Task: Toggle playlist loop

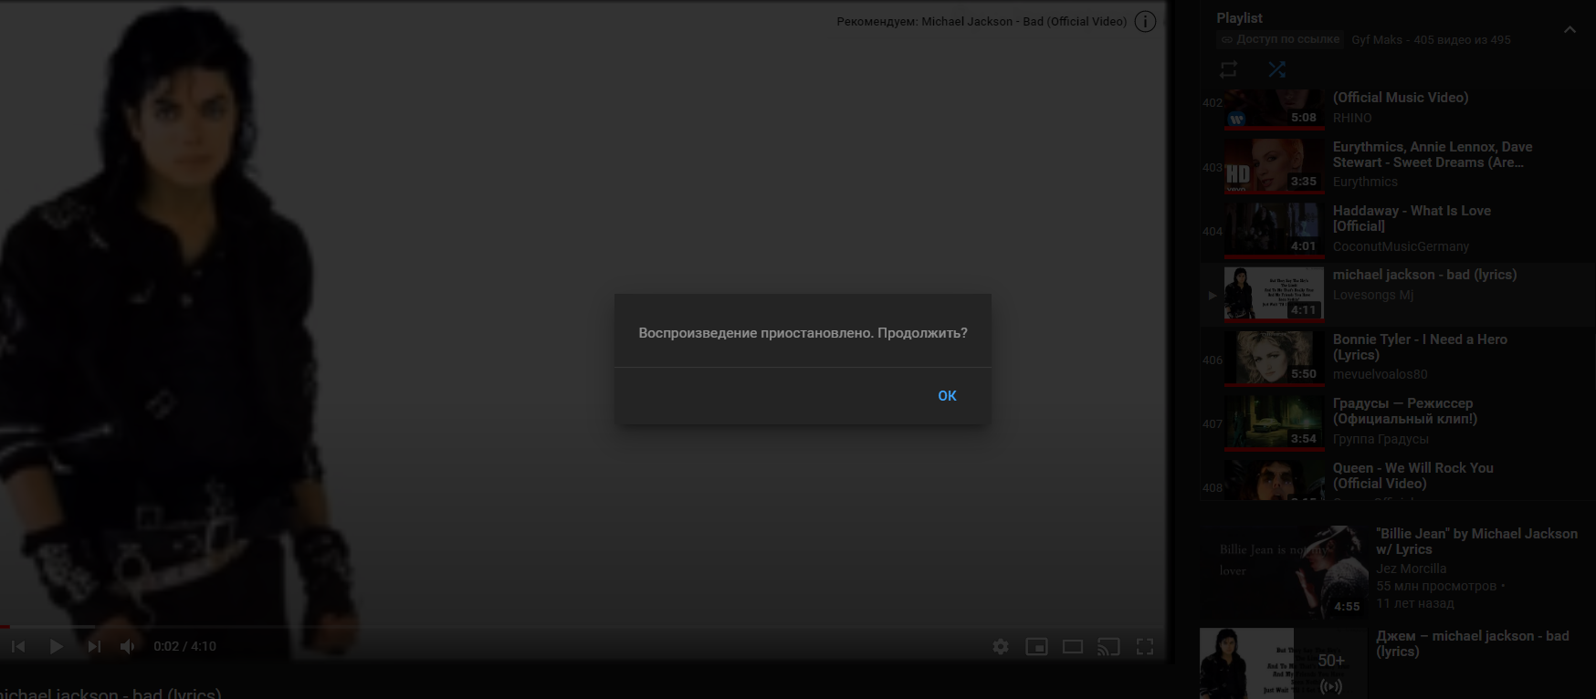Action: (x=1229, y=69)
